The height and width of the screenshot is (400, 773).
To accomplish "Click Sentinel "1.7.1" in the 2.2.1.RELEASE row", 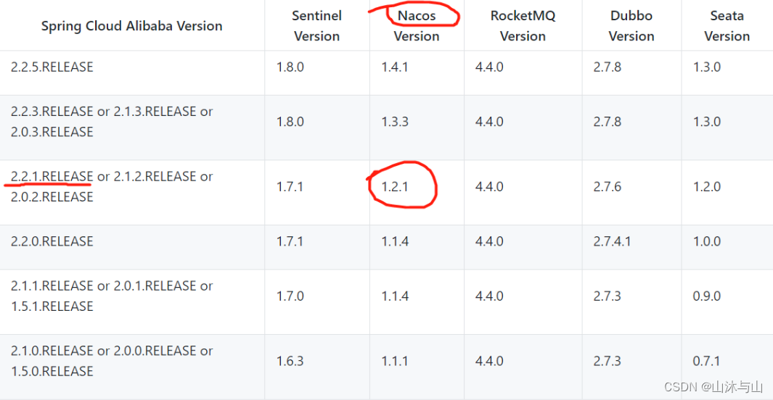I will click(290, 187).
